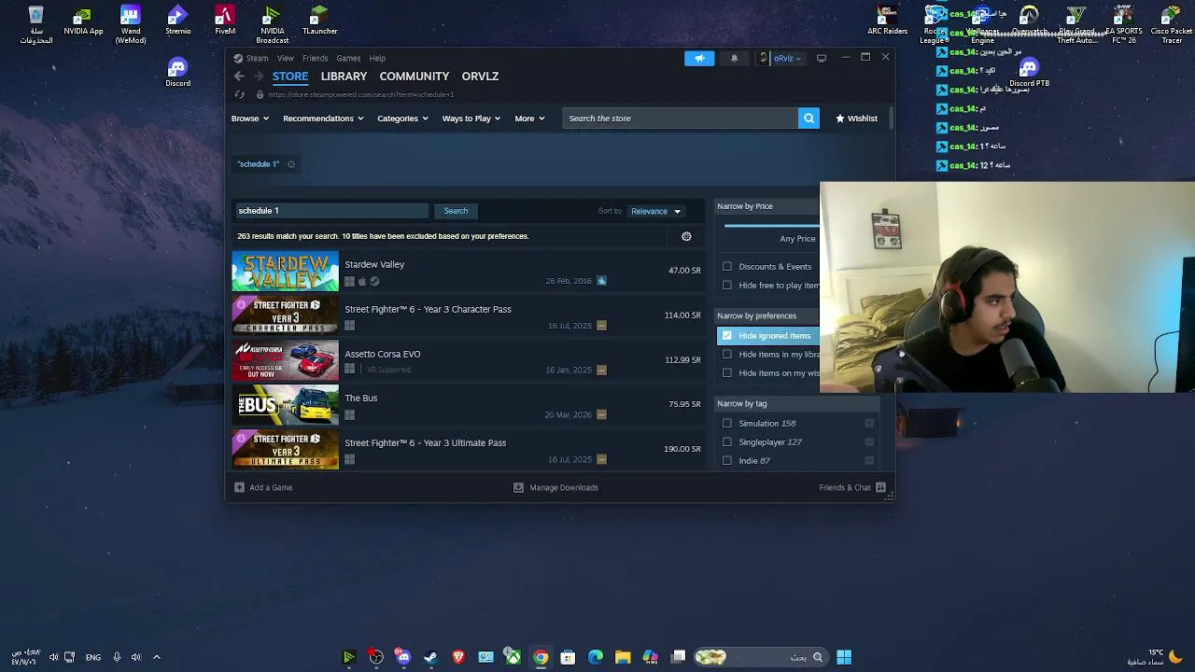
Task: Open the Sort by Relevance dropdown
Action: (x=655, y=211)
